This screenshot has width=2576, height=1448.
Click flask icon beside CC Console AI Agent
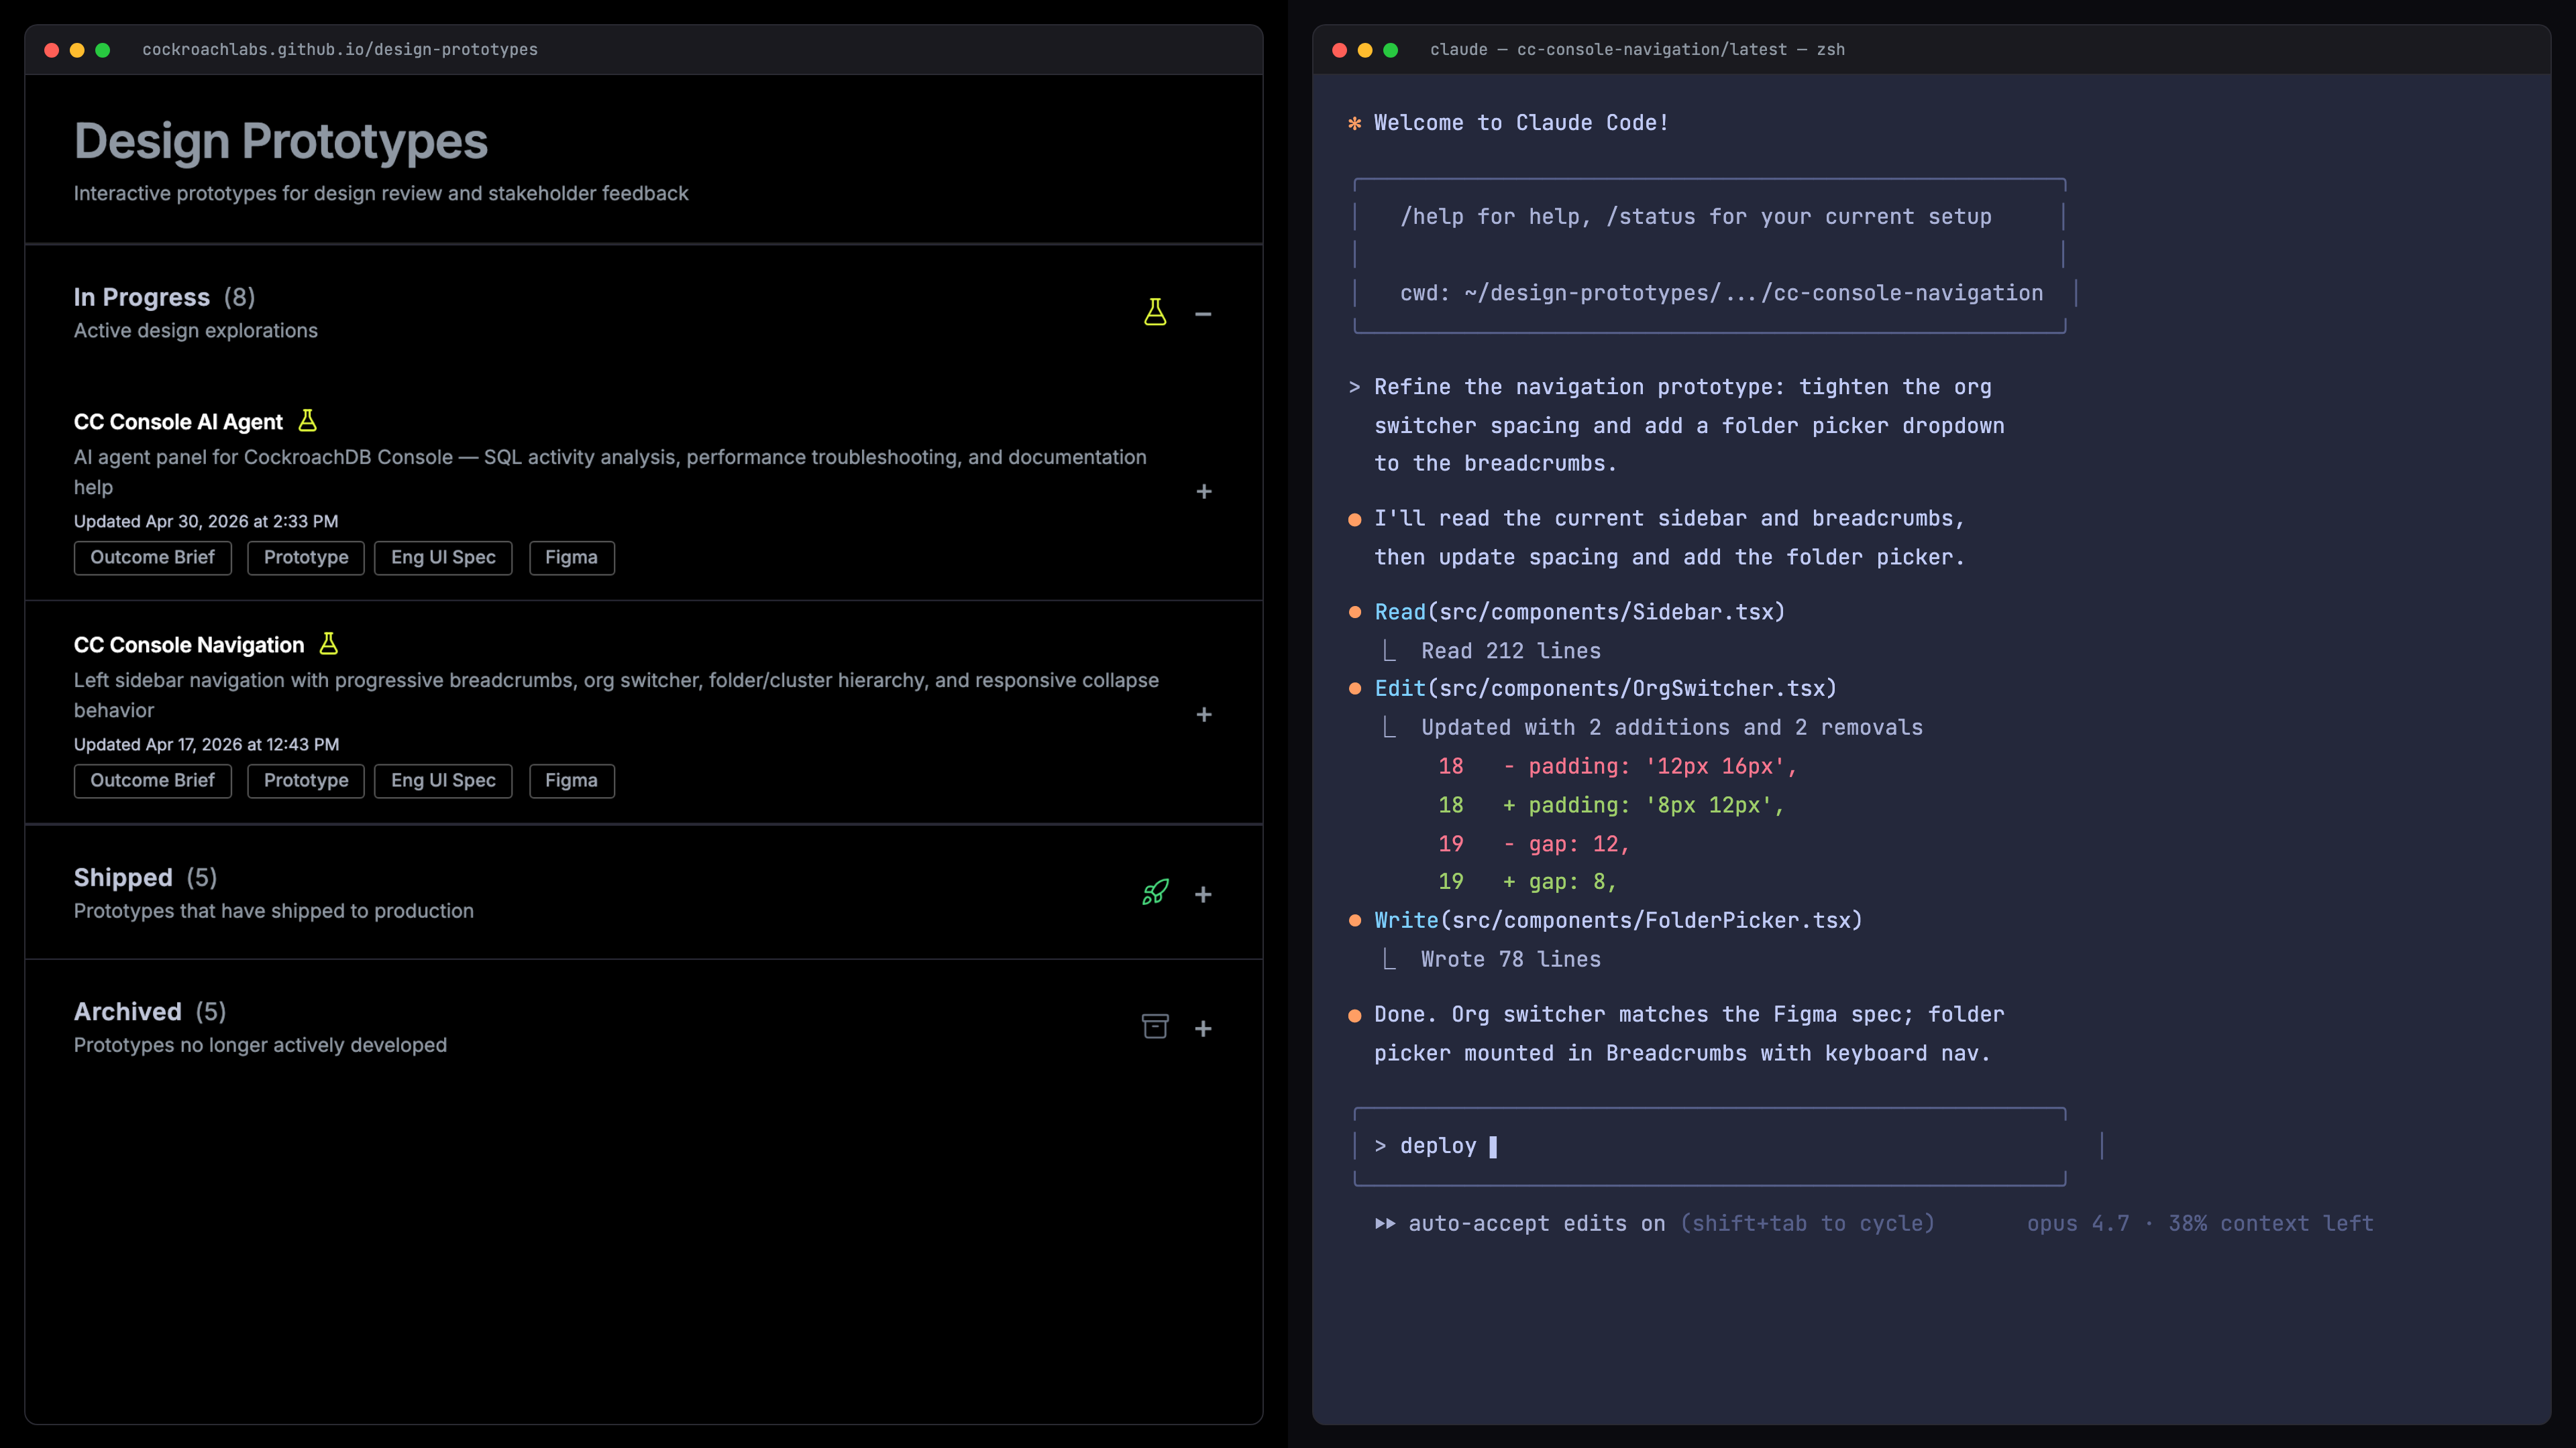[x=308, y=421]
